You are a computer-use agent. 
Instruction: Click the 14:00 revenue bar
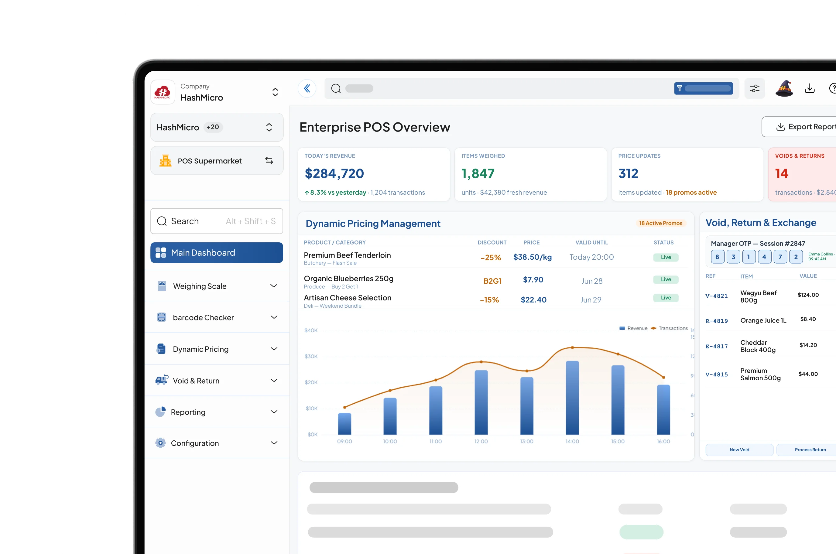572,398
